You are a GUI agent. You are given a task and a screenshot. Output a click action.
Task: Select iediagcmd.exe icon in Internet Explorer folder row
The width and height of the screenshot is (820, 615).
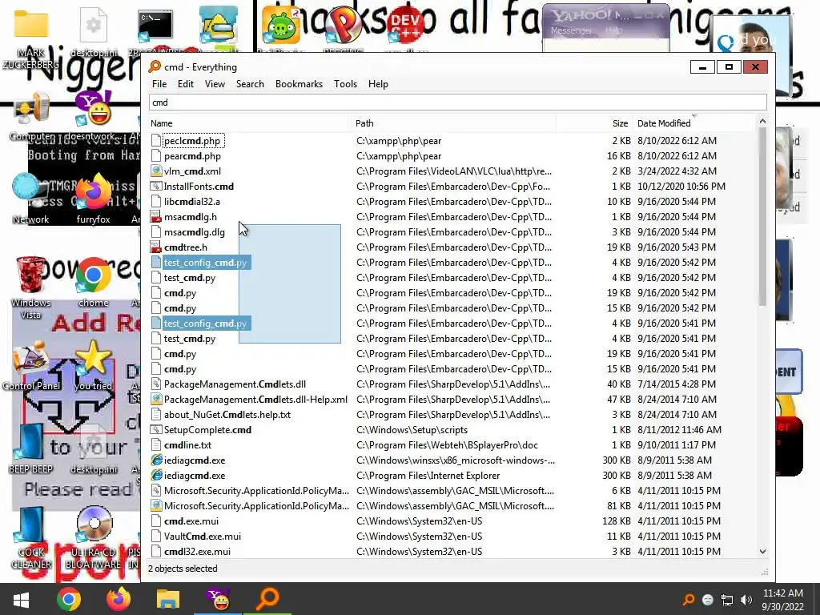[156, 476]
